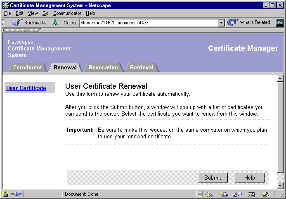The image size is (286, 199).
Task: Select the Renewal tab
Action: point(65,67)
